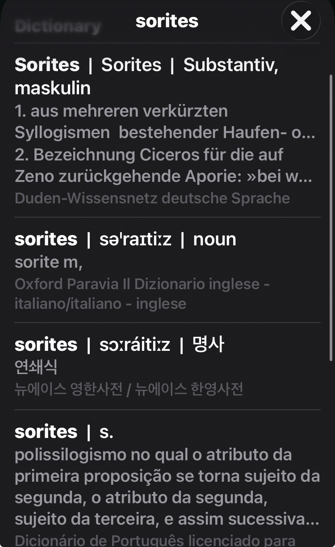Tap the '뉴에이스 영한사전' source label
Screen dimensions: 335x547
(68, 389)
